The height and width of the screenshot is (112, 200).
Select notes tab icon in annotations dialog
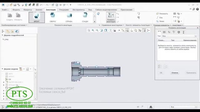pyautogui.click(x=169, y=32)
